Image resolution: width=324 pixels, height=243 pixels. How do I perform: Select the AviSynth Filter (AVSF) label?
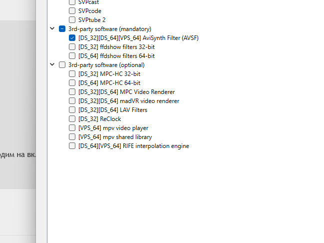coord(138,38)
